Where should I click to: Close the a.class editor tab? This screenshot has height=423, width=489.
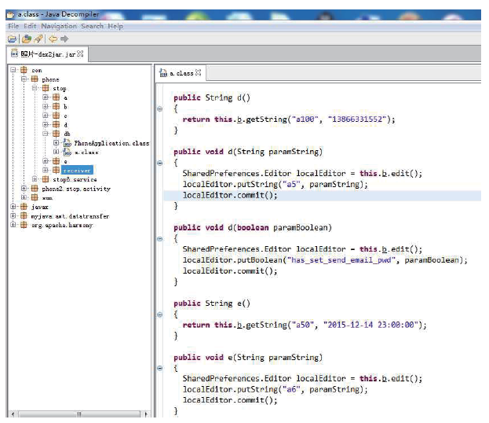point(198,73)
